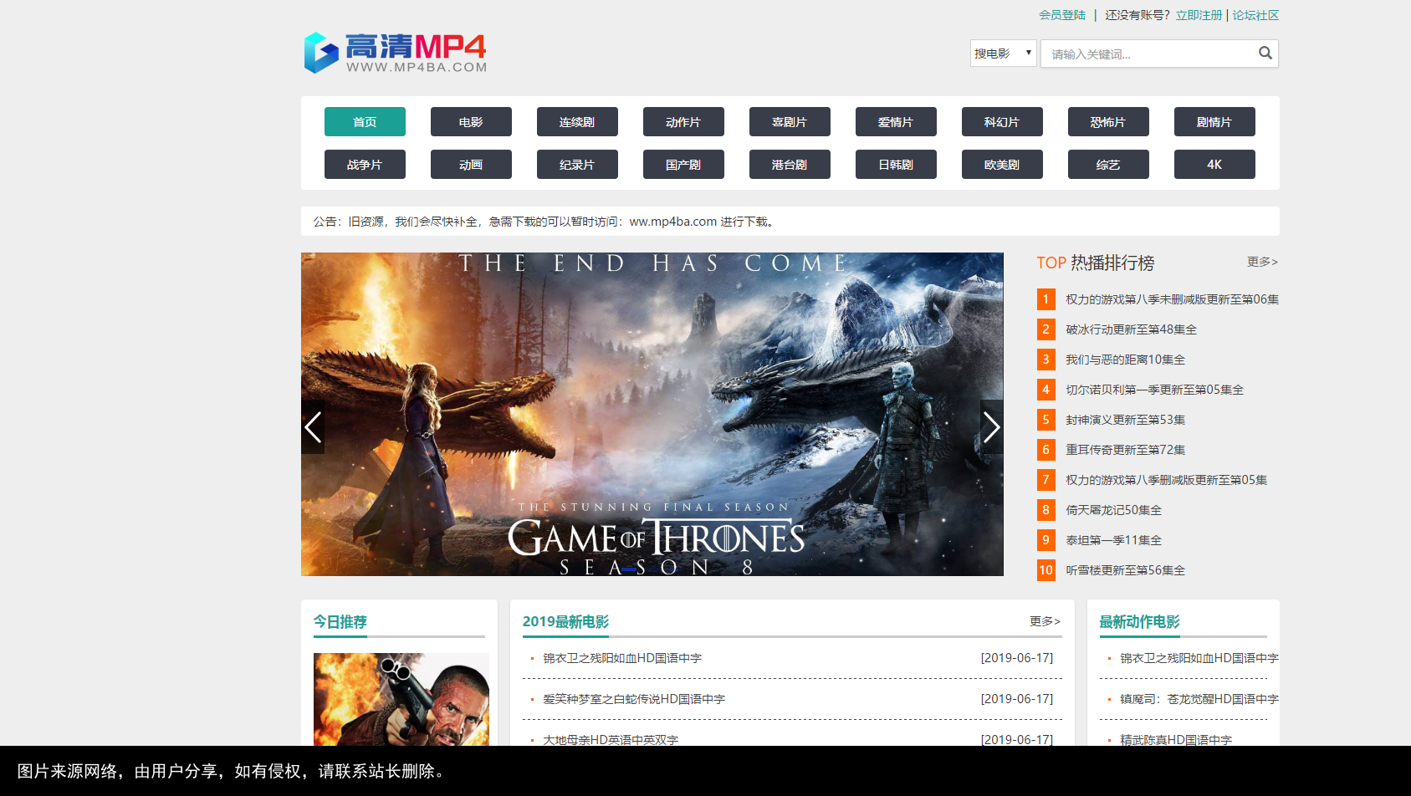Click rank 1 badge in hot list
The image size is (1411, 796).
pos(1045,299)
